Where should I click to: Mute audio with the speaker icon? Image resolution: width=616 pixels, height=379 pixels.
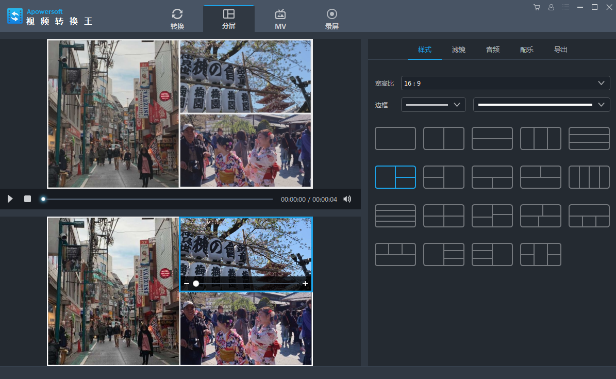347,199
